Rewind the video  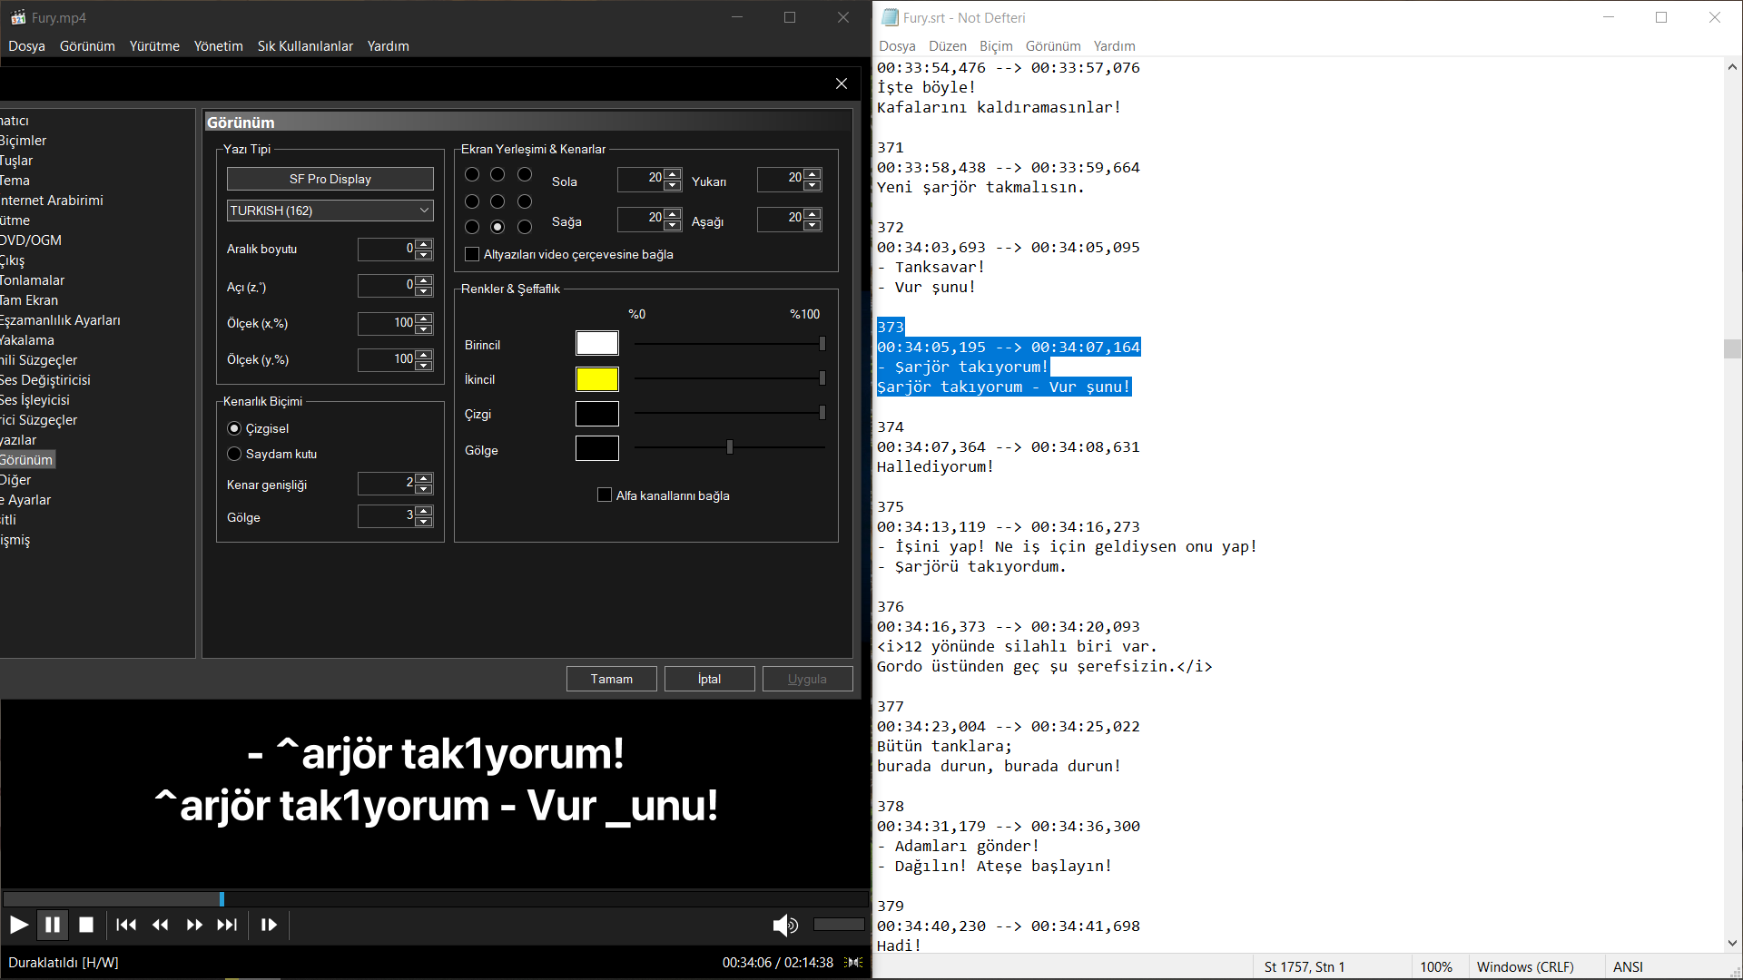[160, 925]
